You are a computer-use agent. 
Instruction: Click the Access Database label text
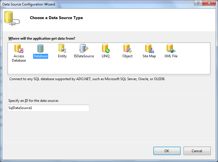pos(19,58)
